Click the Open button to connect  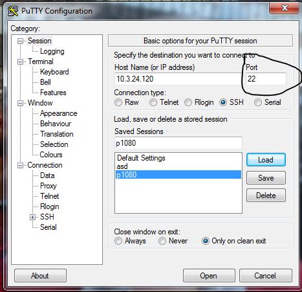point(209,276)
